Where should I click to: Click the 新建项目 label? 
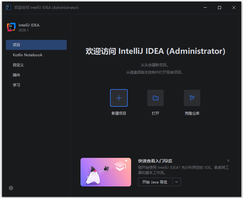coord(119,113)
